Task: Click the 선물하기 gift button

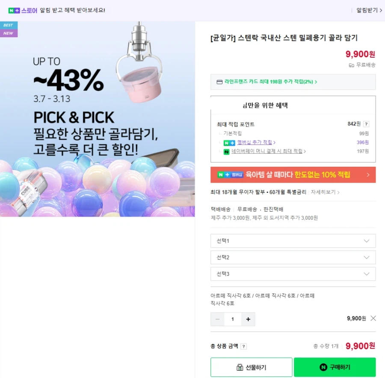Action: (x=250, y=367)
